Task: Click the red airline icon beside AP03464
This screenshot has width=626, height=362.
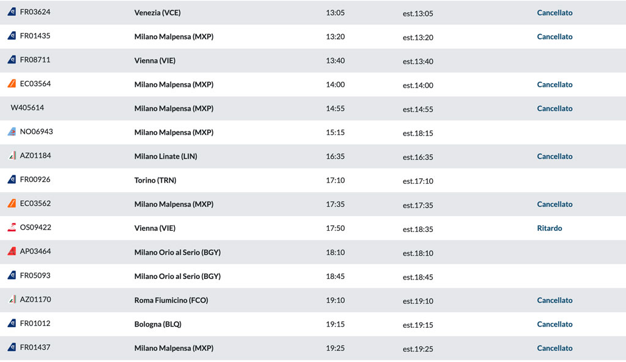Action: (x=12, y=251)
